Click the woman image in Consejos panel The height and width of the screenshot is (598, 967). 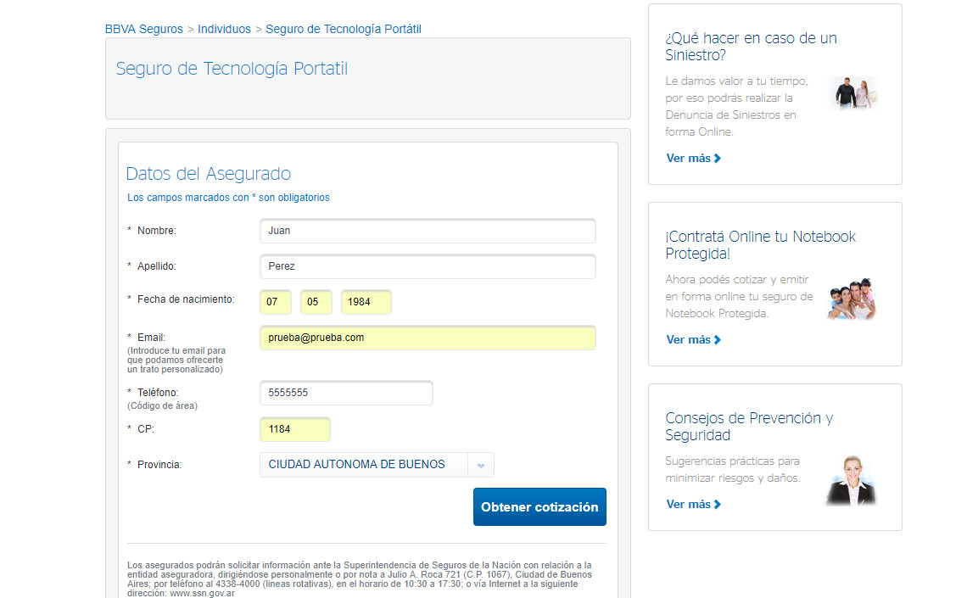coord(851,481)
